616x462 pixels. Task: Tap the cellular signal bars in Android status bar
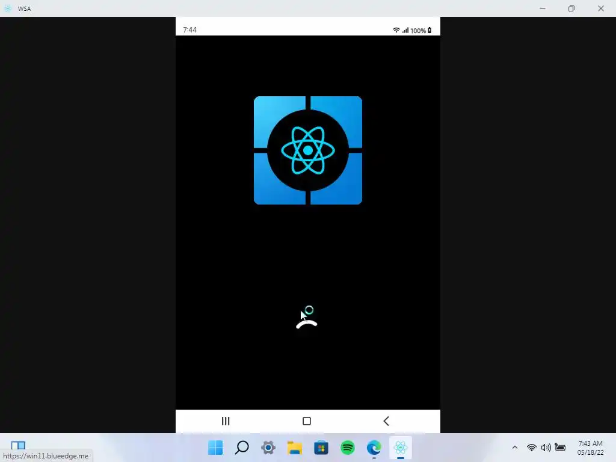point(405,30)
